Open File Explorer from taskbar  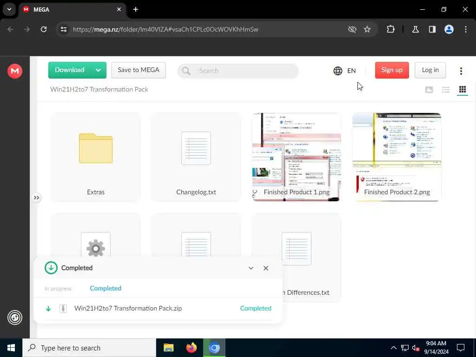168,348
